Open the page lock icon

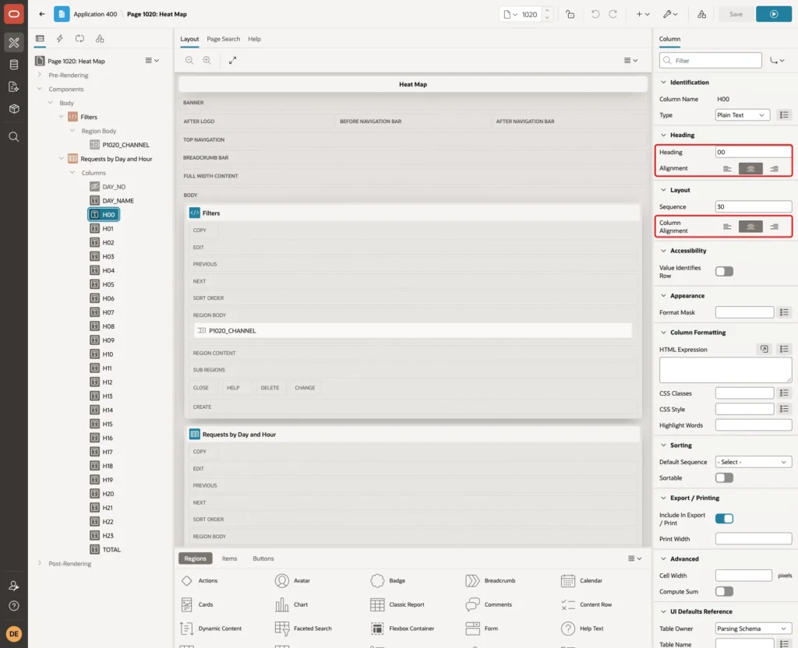point(570,14)
